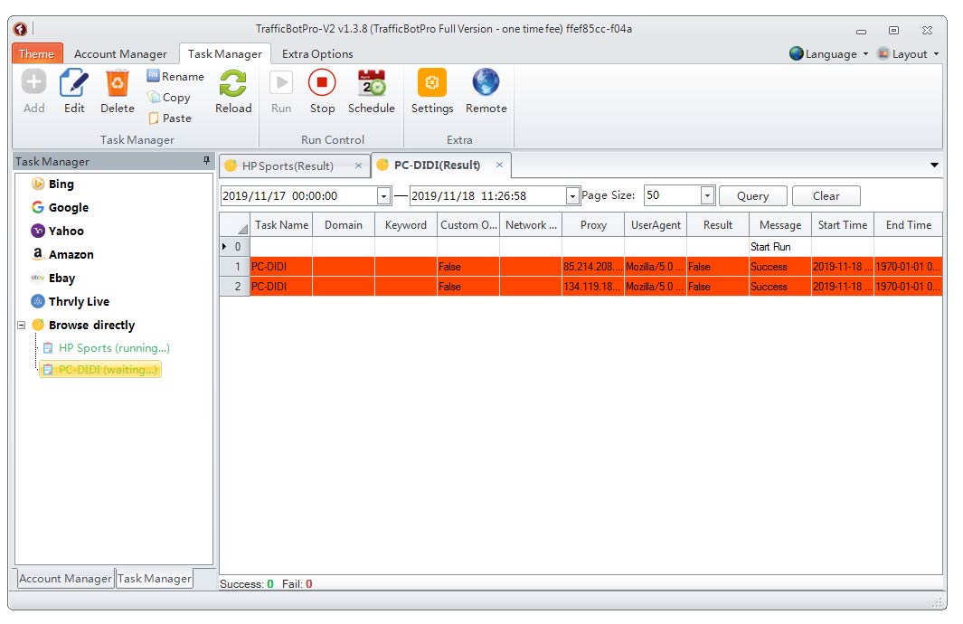
Task: Open the Settings gear icon
Action: coord(432,84)
